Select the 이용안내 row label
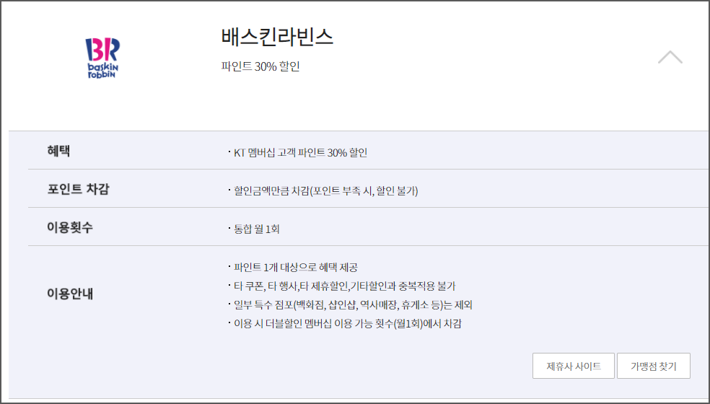The height and width of the screenshot is (404, 710). [x=70, y=294]
